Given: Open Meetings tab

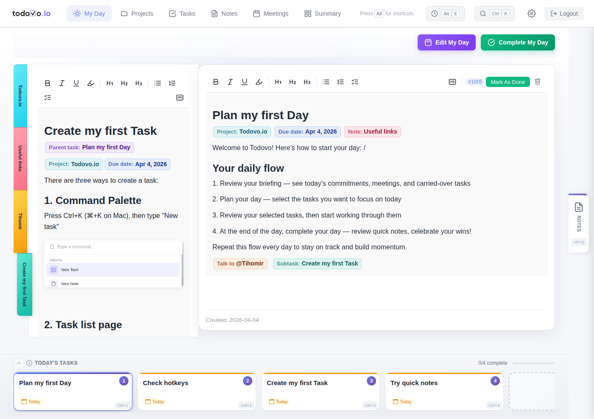Looking at the screenshot, I should (271, 14).
